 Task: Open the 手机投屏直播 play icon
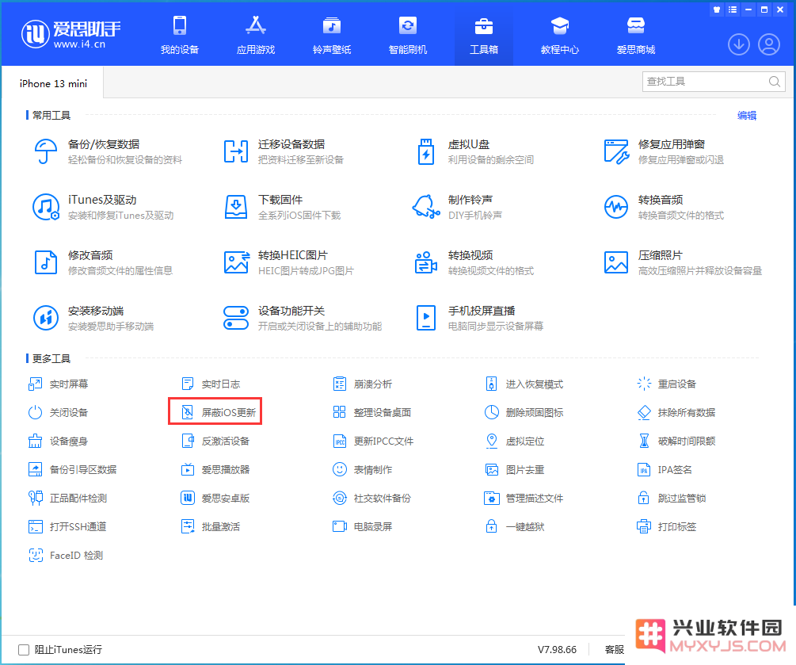[x=426, y=318]
